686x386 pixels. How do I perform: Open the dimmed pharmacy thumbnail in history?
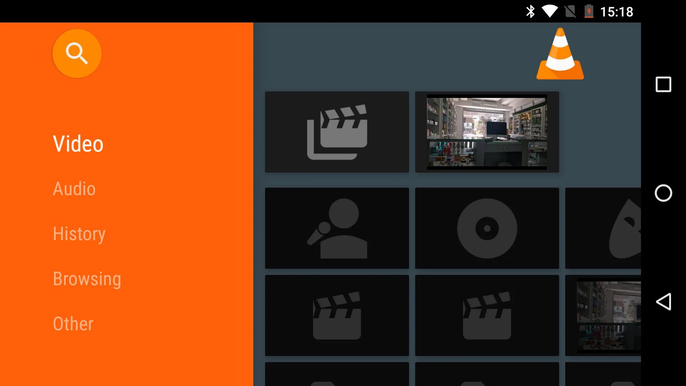click(607, 315)
